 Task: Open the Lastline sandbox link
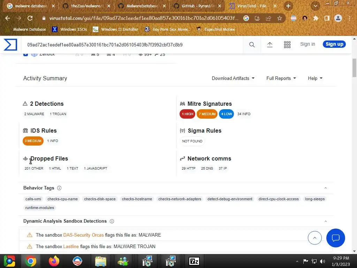tap(71, 247)
